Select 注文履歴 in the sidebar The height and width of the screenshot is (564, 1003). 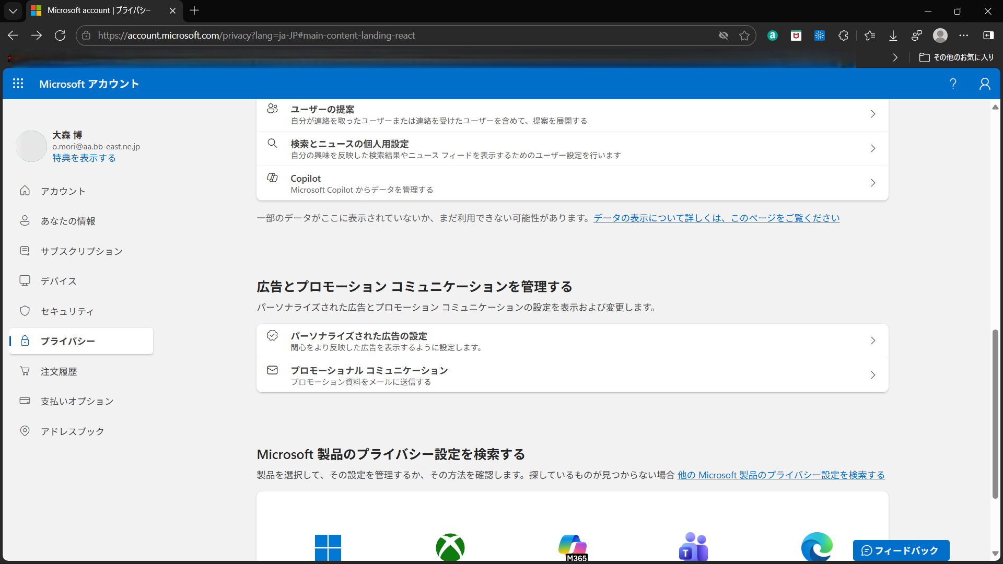click(81, 371)
